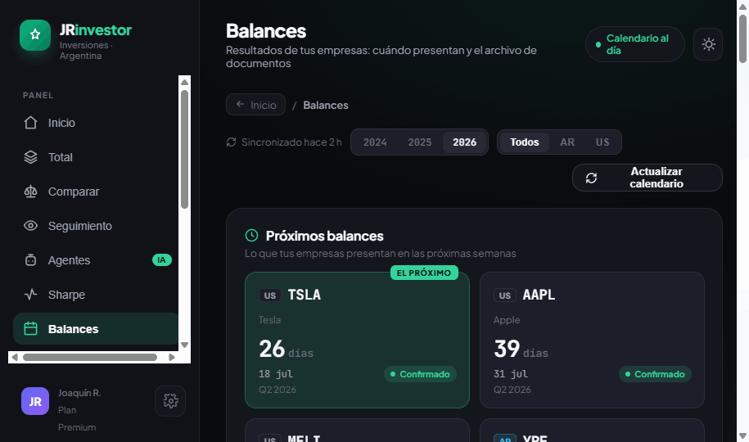Screen dimensions: 749x442
Task: Click the sidebar scrollbar down arrow
Action: (x=184, y=345)
